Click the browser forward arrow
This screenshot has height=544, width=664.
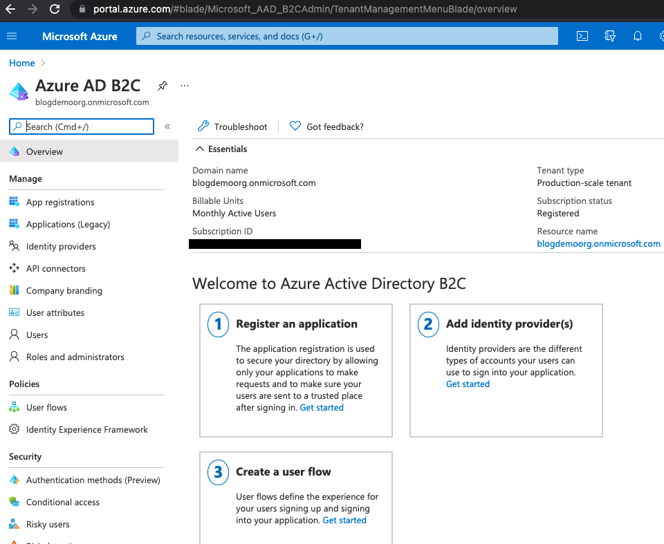coord(33,9)
